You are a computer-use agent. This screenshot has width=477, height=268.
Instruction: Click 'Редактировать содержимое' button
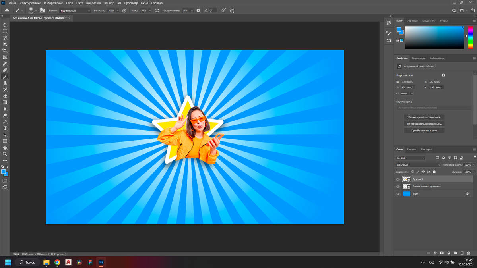pos(424,117)
